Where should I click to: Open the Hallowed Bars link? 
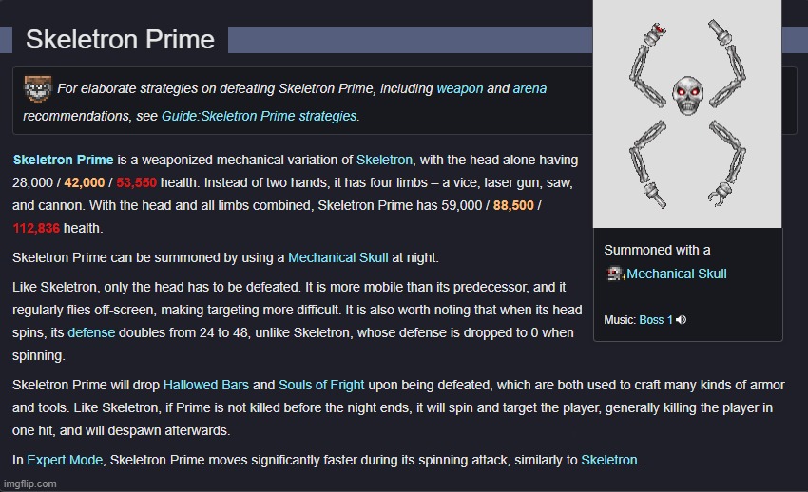(x=205, y=385)
